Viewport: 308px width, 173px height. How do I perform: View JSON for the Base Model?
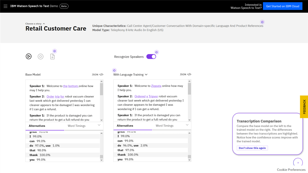click(x=98, y=74)
